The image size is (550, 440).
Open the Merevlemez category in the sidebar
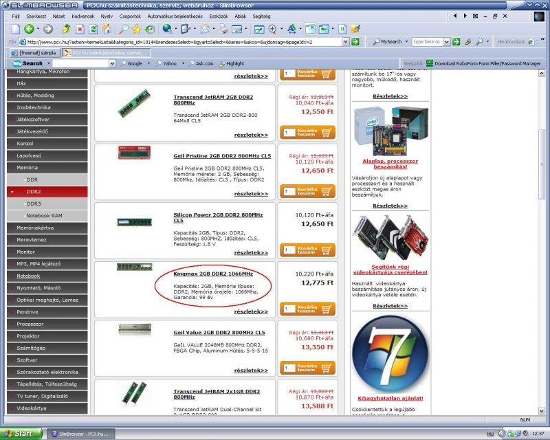click(47, 240)
